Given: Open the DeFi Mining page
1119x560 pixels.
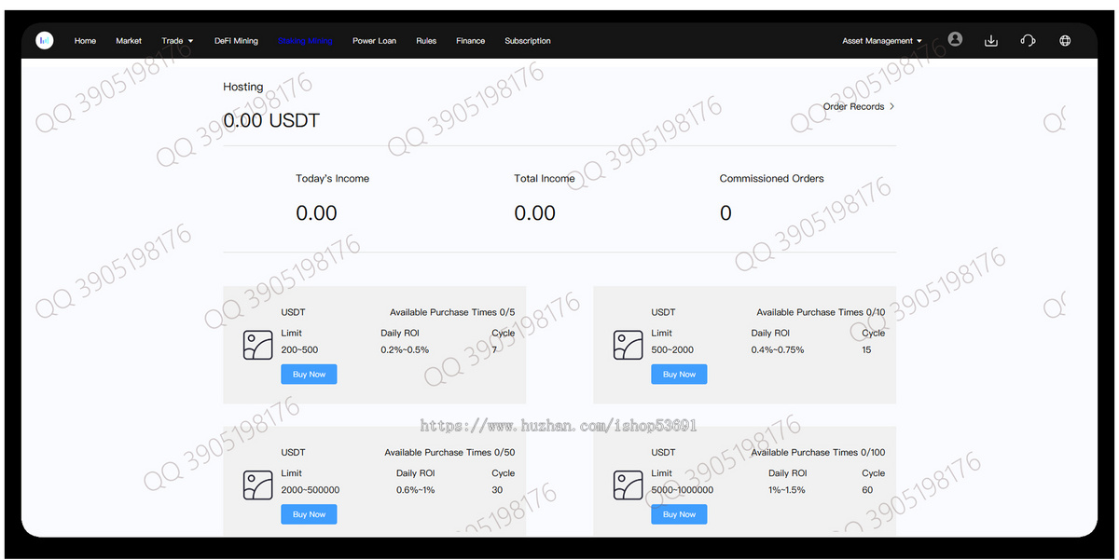Looking at the screenshot, I should pyautogui.click(x=236, y=41).
